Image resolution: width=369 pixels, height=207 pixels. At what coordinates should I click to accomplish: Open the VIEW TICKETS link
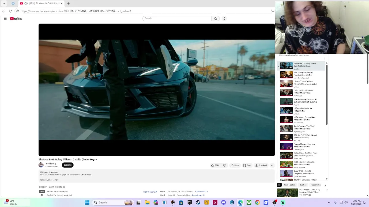tap(150, 192)
